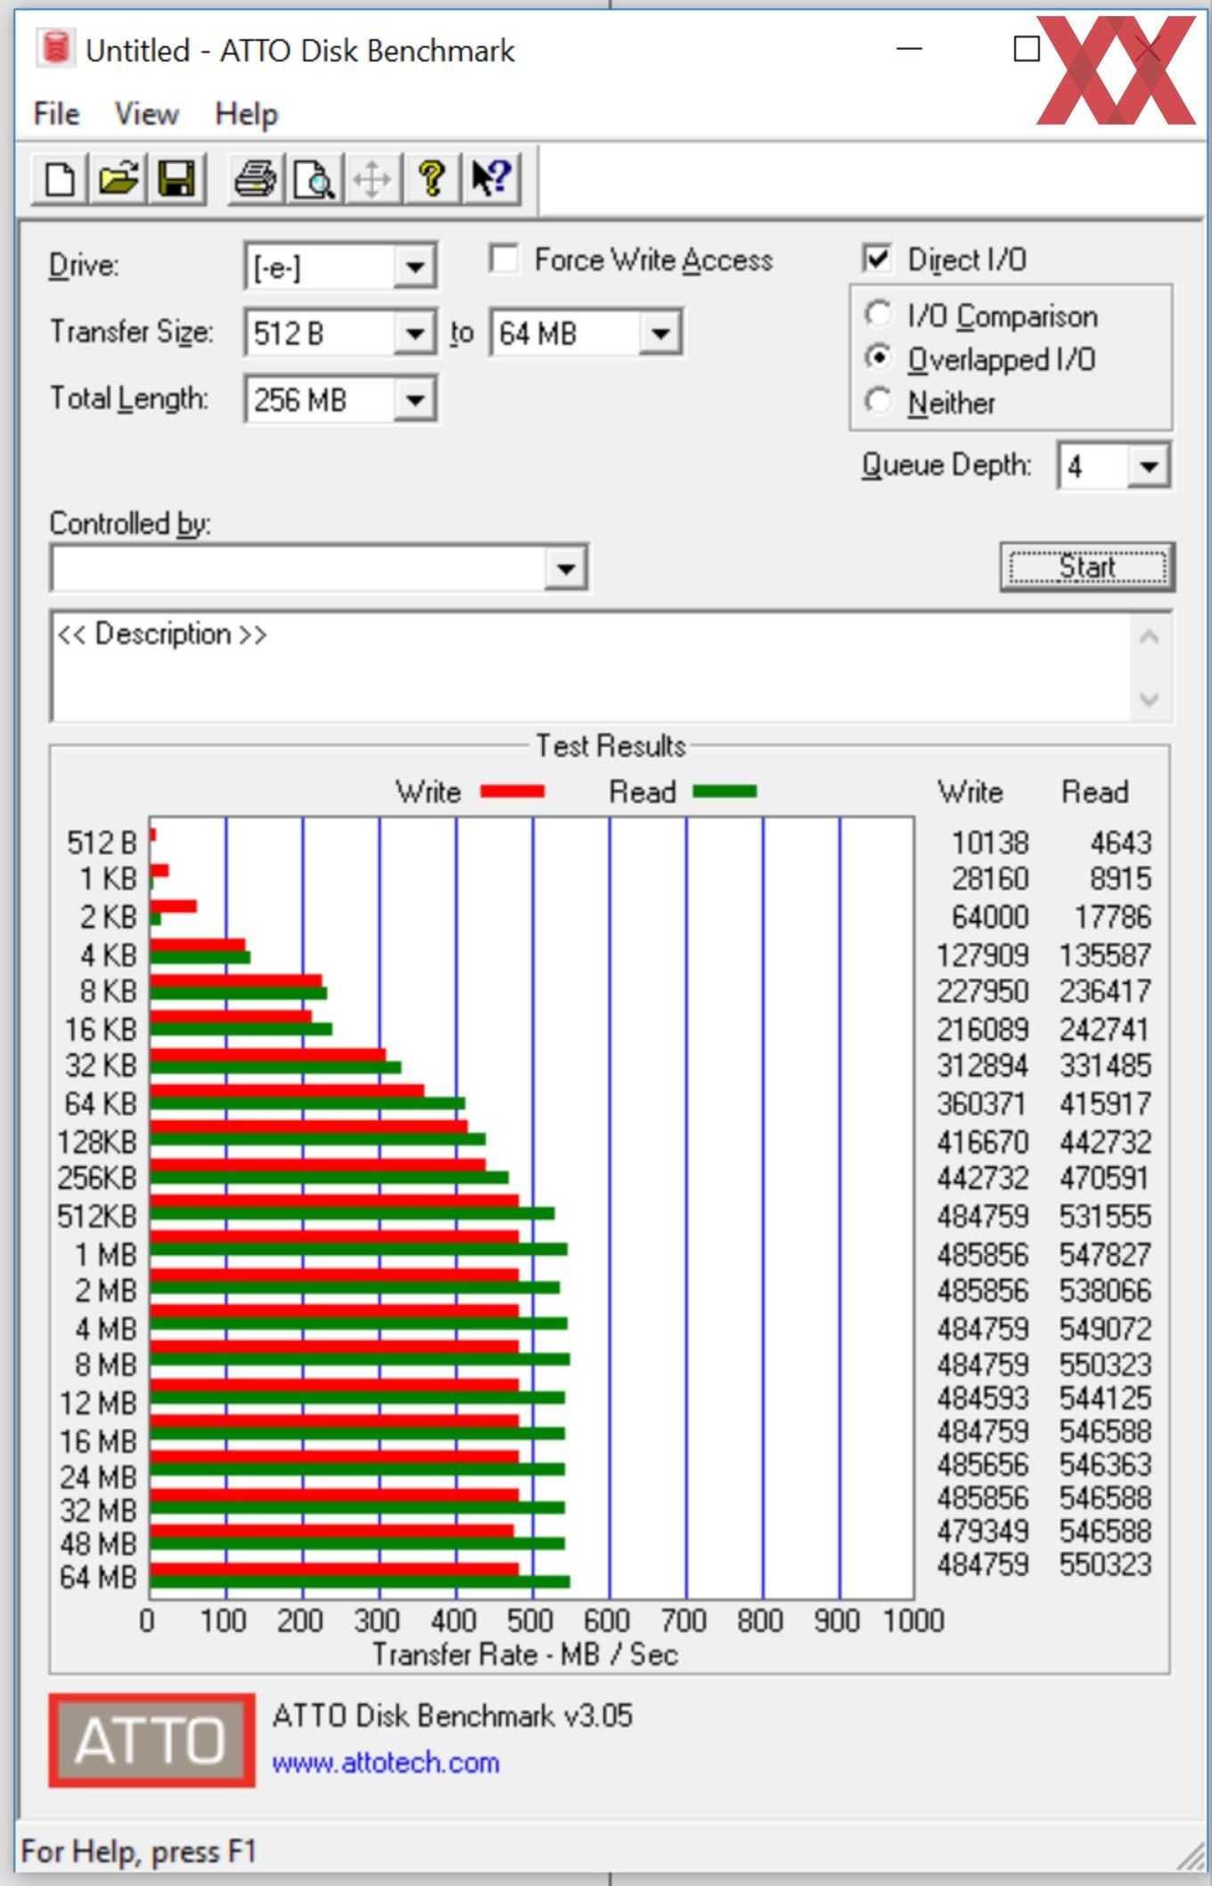The height and width of the screenshot is (1886, 1212).
Task: Open Print Preview toolbar icon
Action: [314, 178]
